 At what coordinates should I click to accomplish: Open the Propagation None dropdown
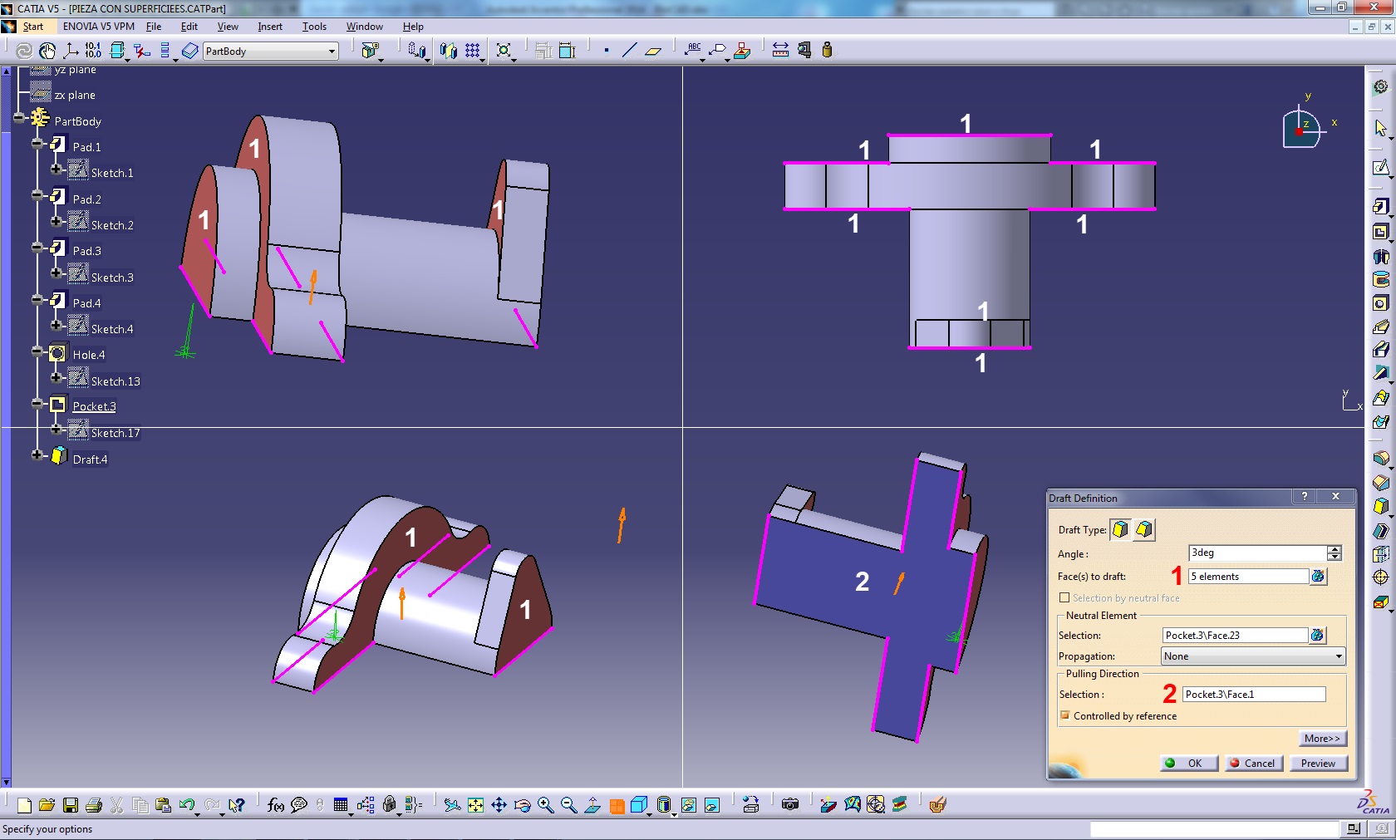pos(1253,656)
